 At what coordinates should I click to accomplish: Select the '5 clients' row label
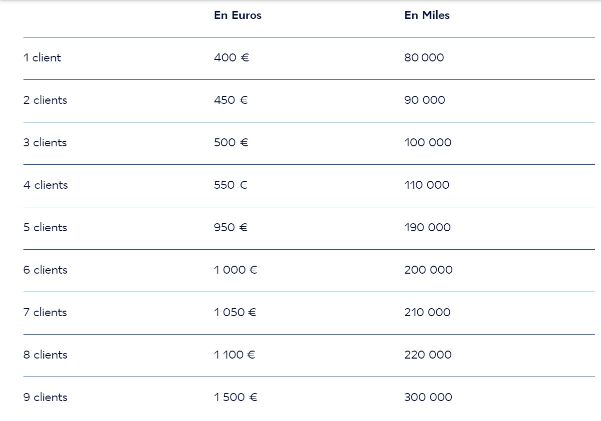(x=45, y=228)
